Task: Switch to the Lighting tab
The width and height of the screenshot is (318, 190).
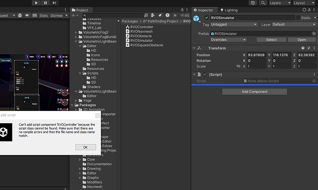Action: click(x=229, y=10)
